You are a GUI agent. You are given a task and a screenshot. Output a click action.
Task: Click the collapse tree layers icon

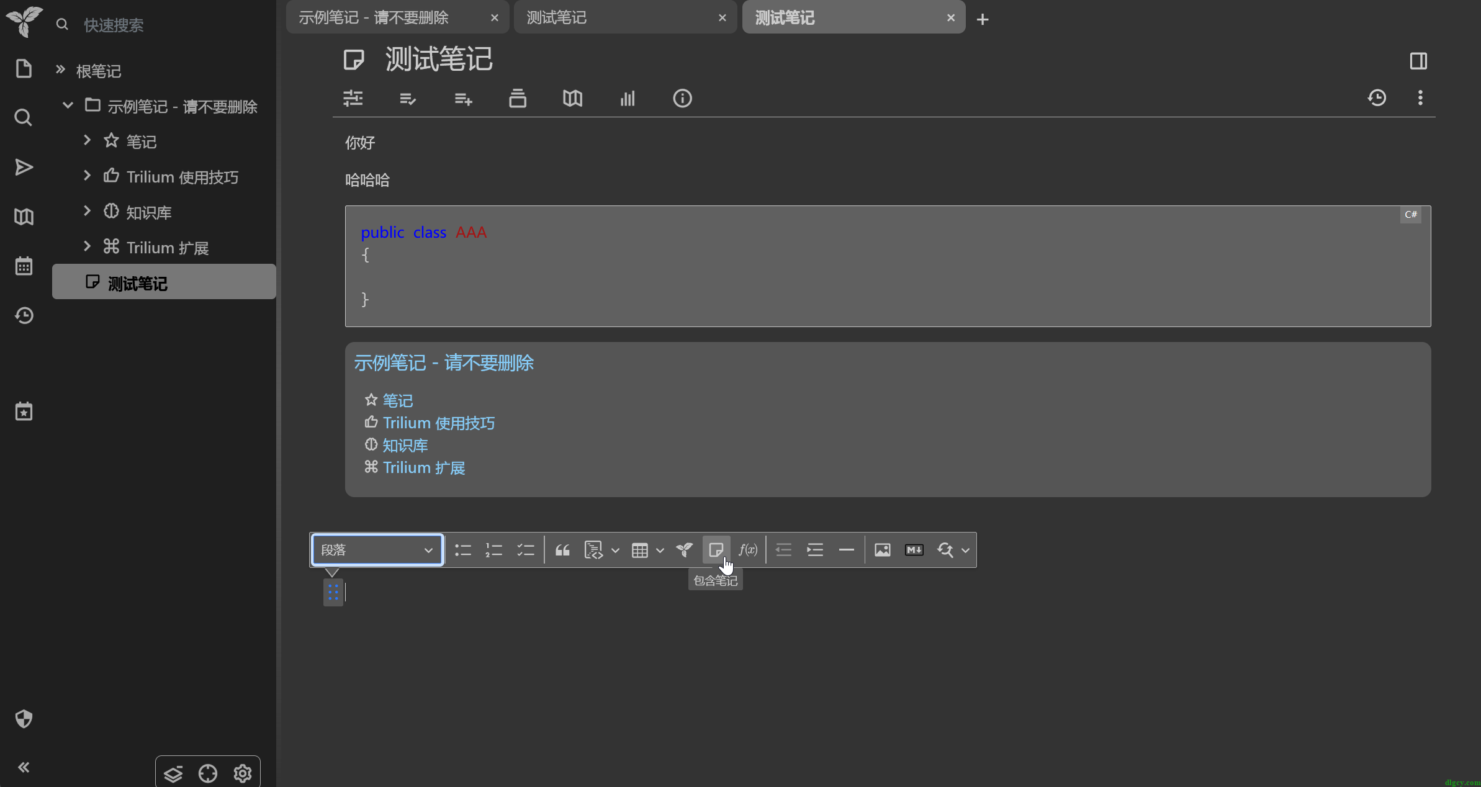pos(173,773)
